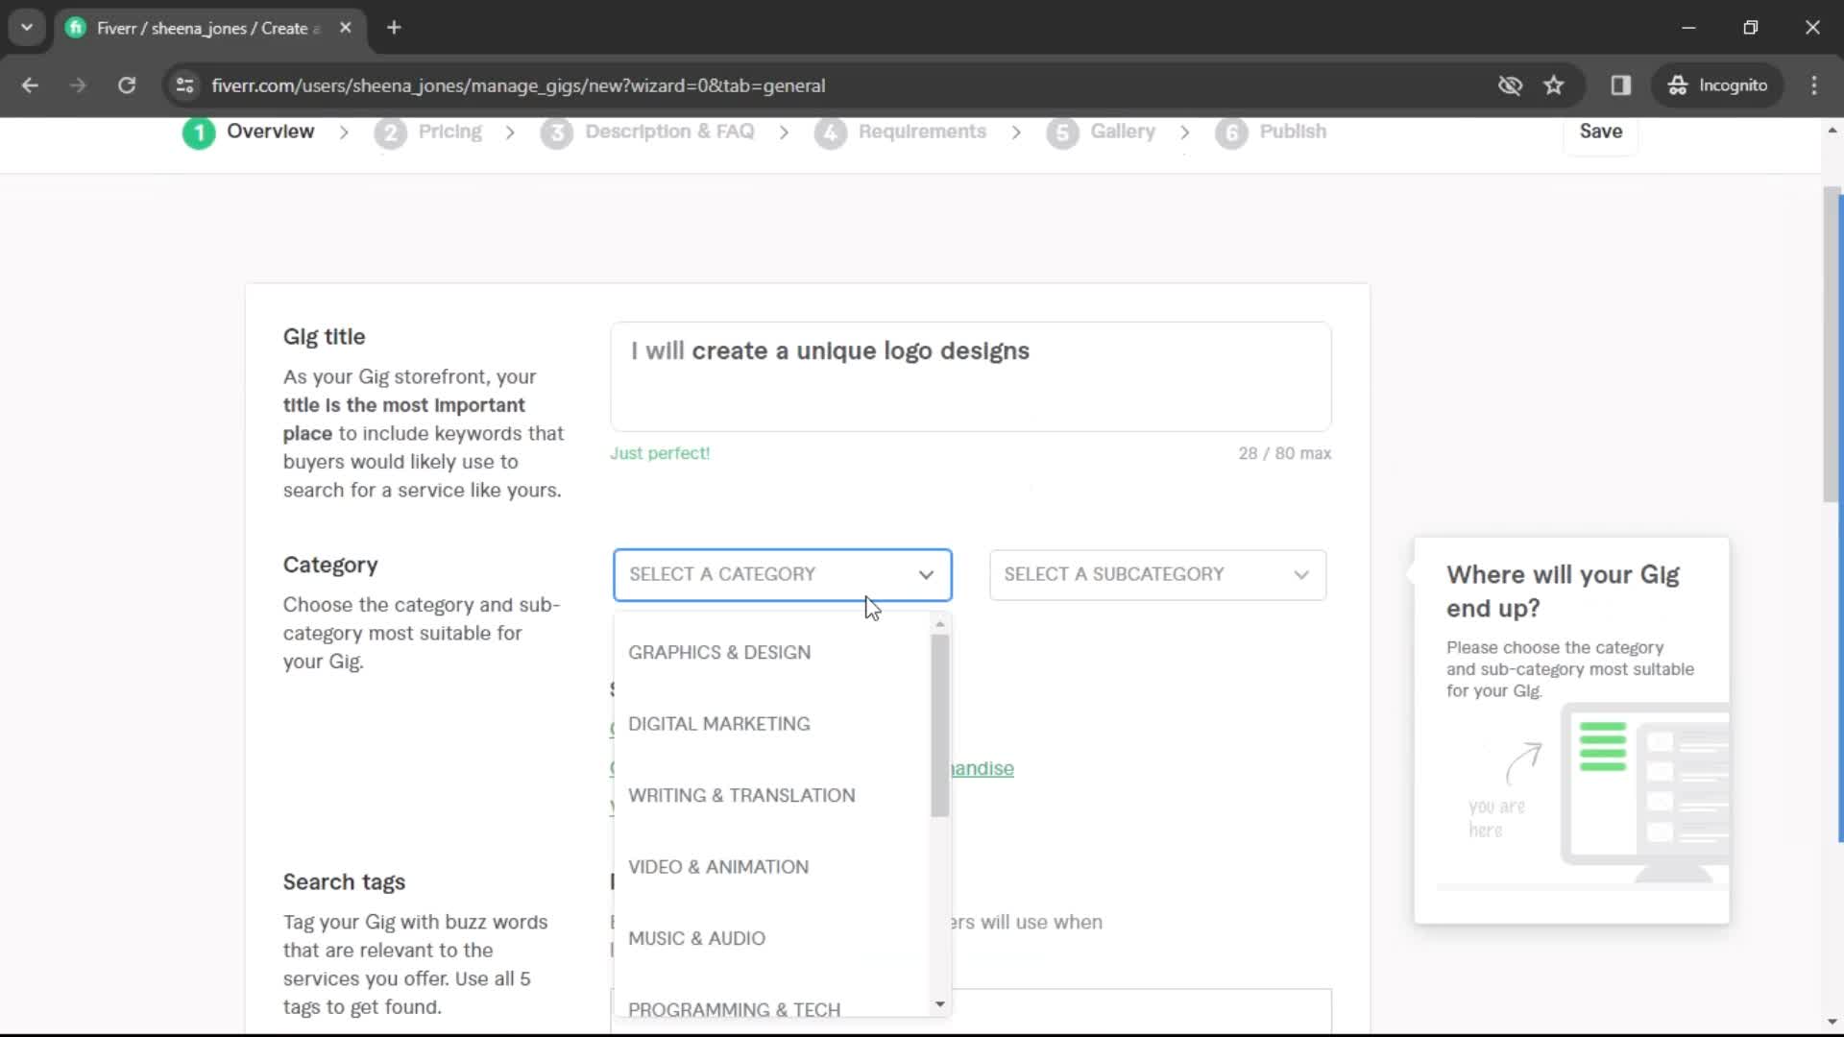The width and height of the screenshot is (1844, 1037).
Task: Select GRAPHICS & DESIGN from category dropdown
Action: 719,651
